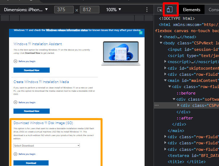Click Download Now under Installation Assistant
Viewport: 219px width, 166px height.
[31, 70]
